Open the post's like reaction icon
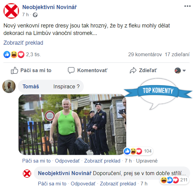Image resolution: width=193 pixels, height=188 pixels. point(7,54)
